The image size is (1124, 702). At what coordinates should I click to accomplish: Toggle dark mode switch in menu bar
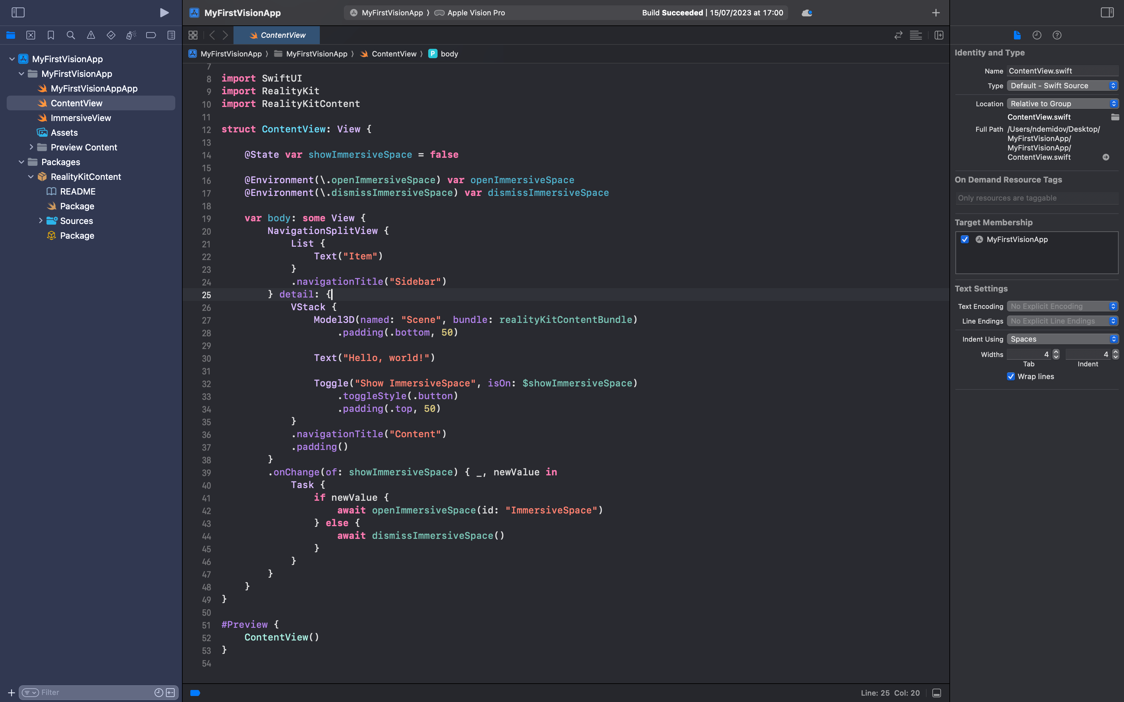click(x=807, y=12)
